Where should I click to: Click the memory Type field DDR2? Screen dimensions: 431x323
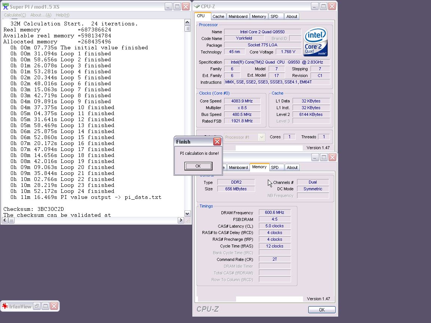click(236, 182)
